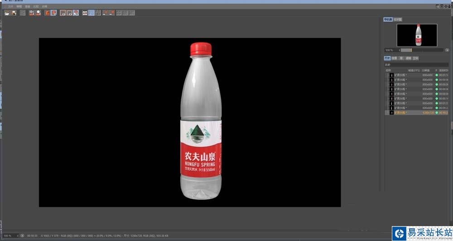Select the highlighted 1280x720 history entry

click(417, 112)
